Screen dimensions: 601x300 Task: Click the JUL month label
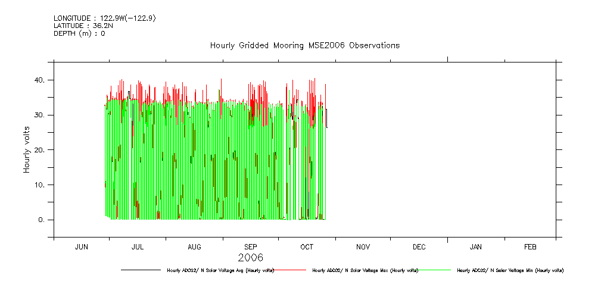pos(138,247)
